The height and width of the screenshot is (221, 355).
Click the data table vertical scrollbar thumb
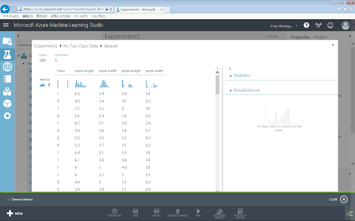[217, 85]
